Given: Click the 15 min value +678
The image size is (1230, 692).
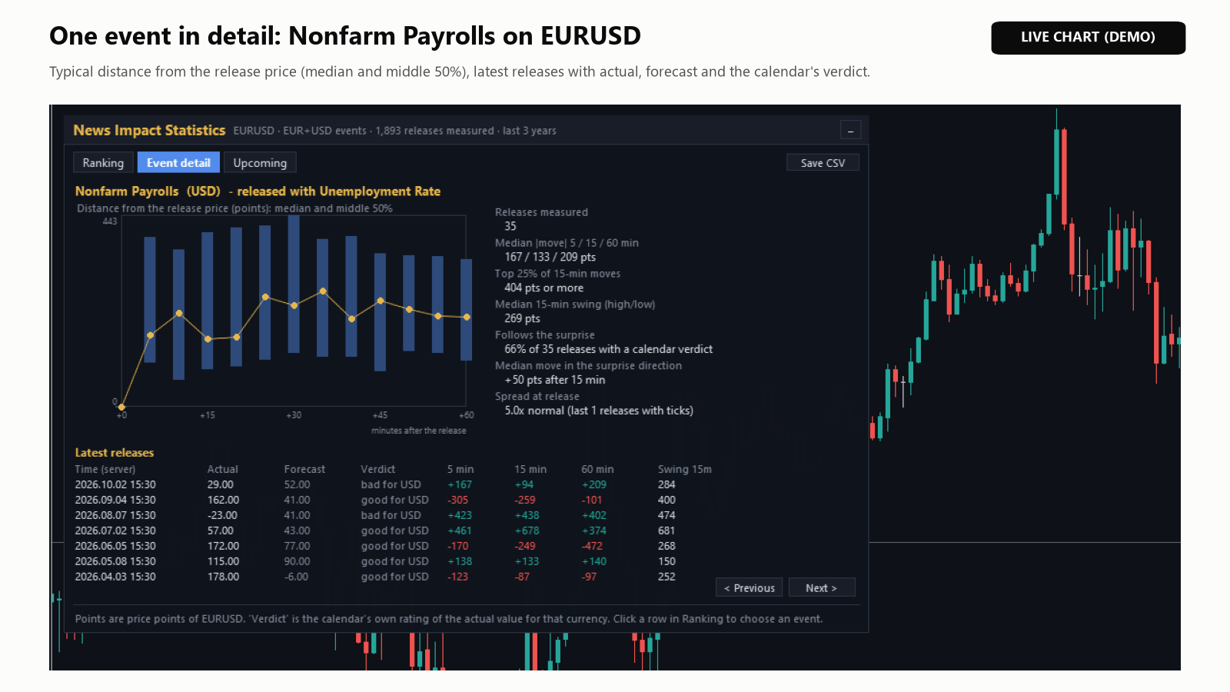Looking at the screenshot, I should click(527, 531).
